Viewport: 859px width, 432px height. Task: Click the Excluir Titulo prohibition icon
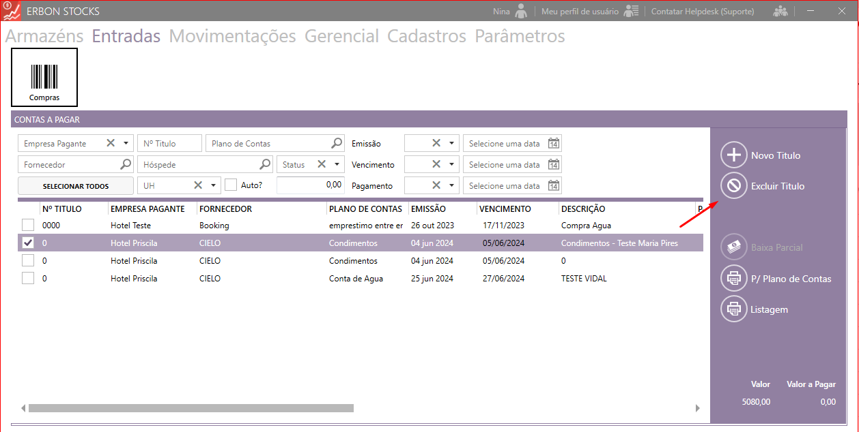pos(734,186)
